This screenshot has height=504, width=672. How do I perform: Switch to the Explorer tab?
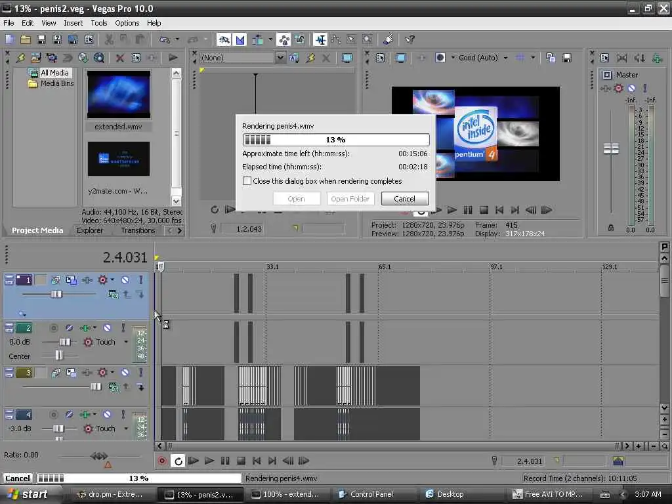tap(89, 230)
